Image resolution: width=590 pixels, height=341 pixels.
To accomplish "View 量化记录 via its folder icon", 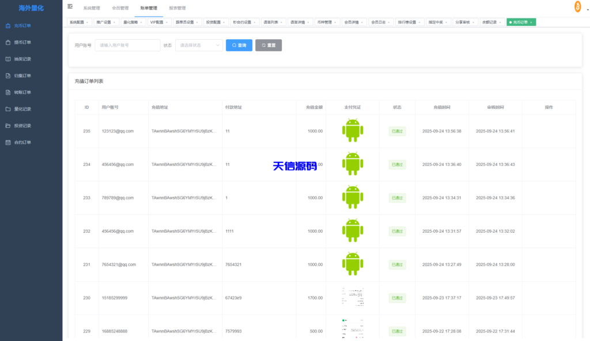I will [7, 108].
